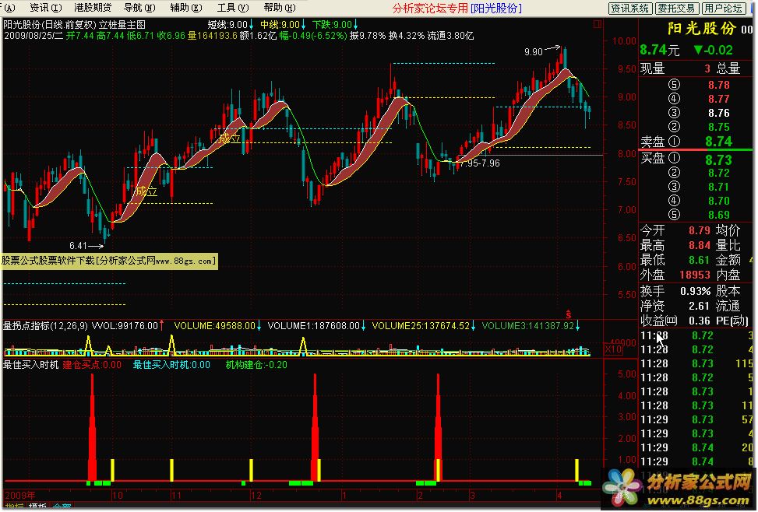
Task: Click the price change -0.02 value
Action: [714, 50]
